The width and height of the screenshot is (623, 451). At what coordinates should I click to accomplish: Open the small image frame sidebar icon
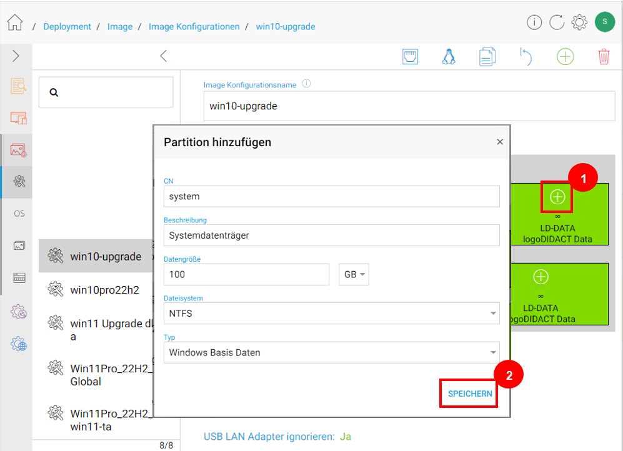coord(19,245)
